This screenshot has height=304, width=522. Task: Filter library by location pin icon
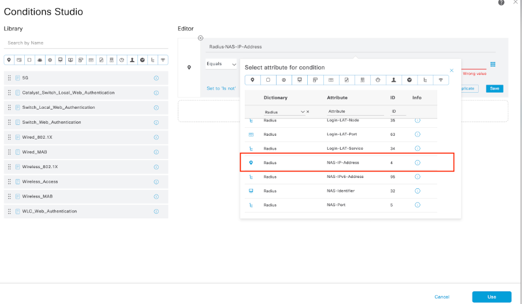[9, 60]
